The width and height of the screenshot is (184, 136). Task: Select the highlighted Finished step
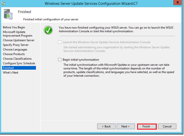19,68
